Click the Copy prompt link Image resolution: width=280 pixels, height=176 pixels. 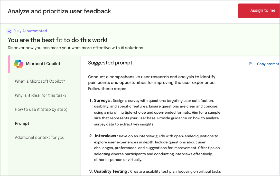point(268,64)
